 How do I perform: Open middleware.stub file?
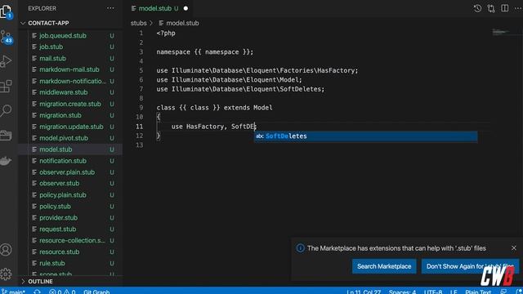point(64,92)
